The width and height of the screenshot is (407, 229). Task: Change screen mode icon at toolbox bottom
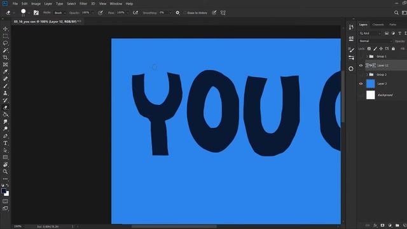tap(5, 209)
